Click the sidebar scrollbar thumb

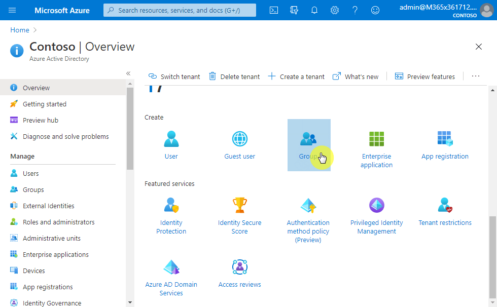point(130,129)
